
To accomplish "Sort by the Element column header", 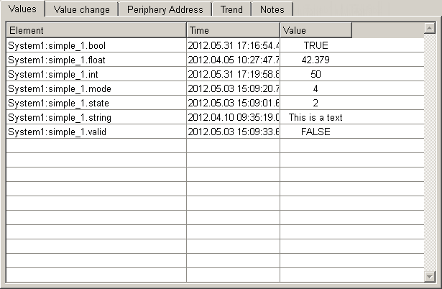I will pos(96,31).
